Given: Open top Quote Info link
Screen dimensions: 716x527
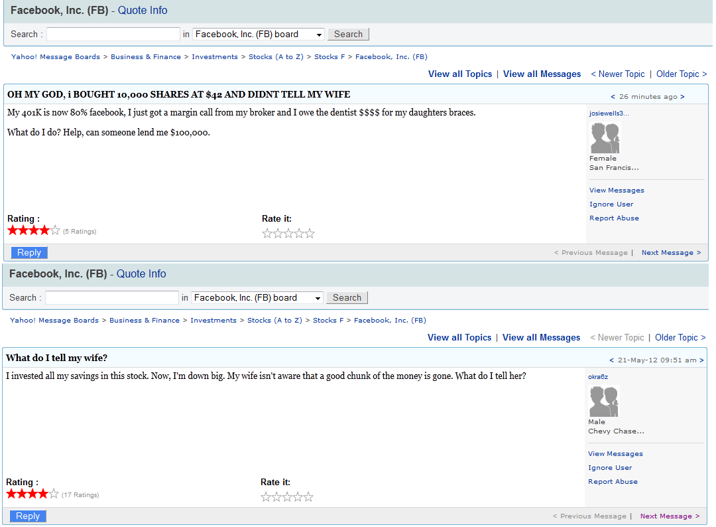Looking at the screenshot, I should pos(143,10).
